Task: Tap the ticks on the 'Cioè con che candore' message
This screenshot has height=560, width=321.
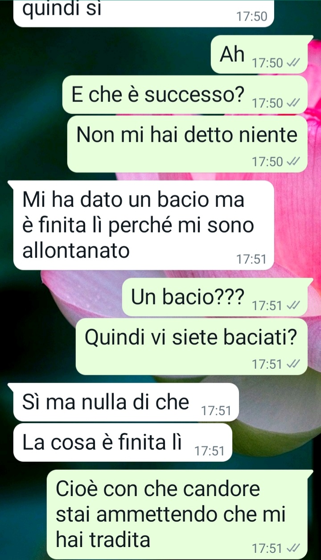Action: pos(292,548)
